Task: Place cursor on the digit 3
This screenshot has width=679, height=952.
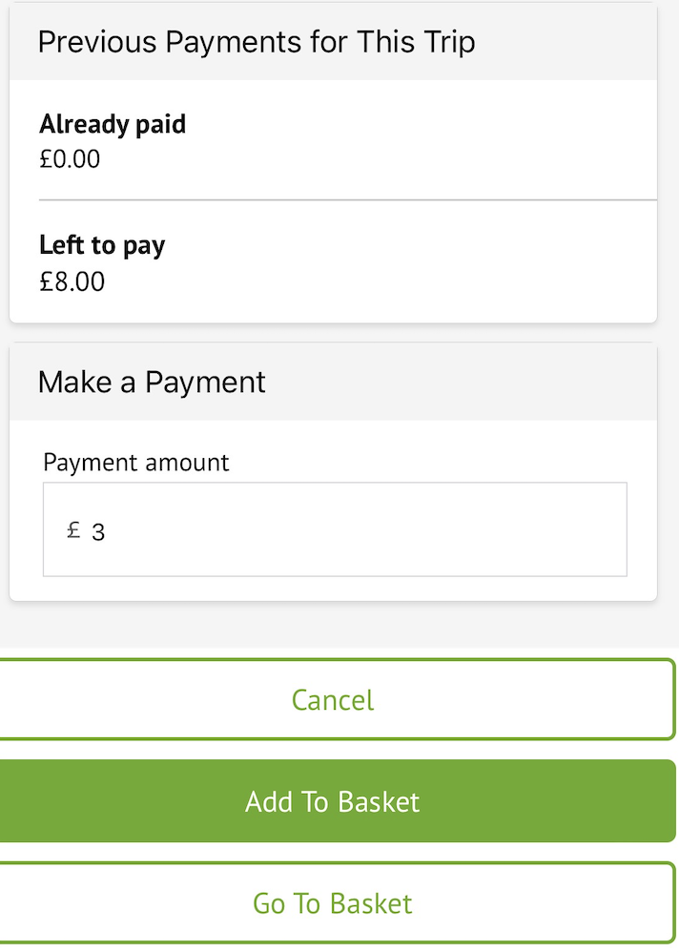Action: click(98, 532)
